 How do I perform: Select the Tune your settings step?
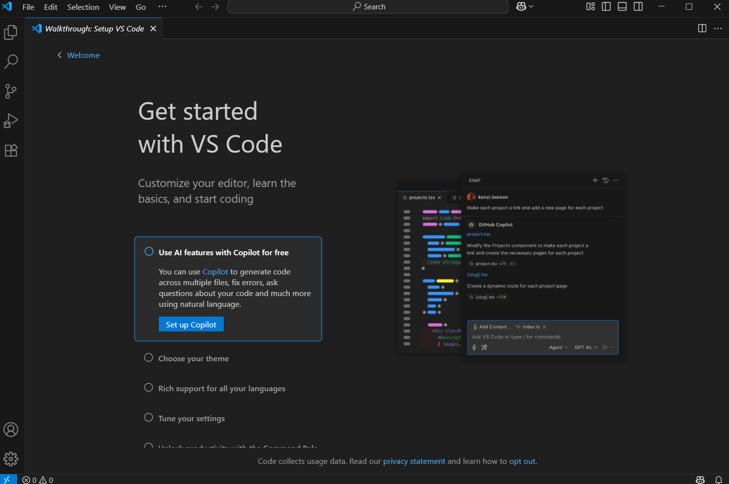click(x=191, y=418)
